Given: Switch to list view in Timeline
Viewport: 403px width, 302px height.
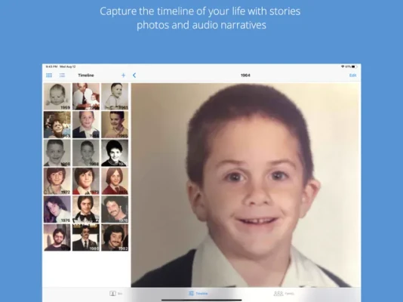Looking at the screenshot, I should (x=62, y=75).
